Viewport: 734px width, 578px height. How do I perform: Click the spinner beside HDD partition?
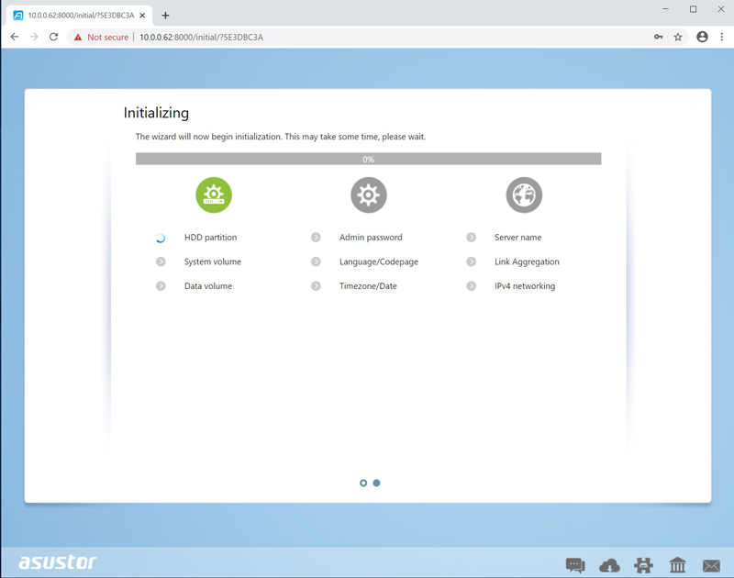pyautogui.click(x=161, y=238)
